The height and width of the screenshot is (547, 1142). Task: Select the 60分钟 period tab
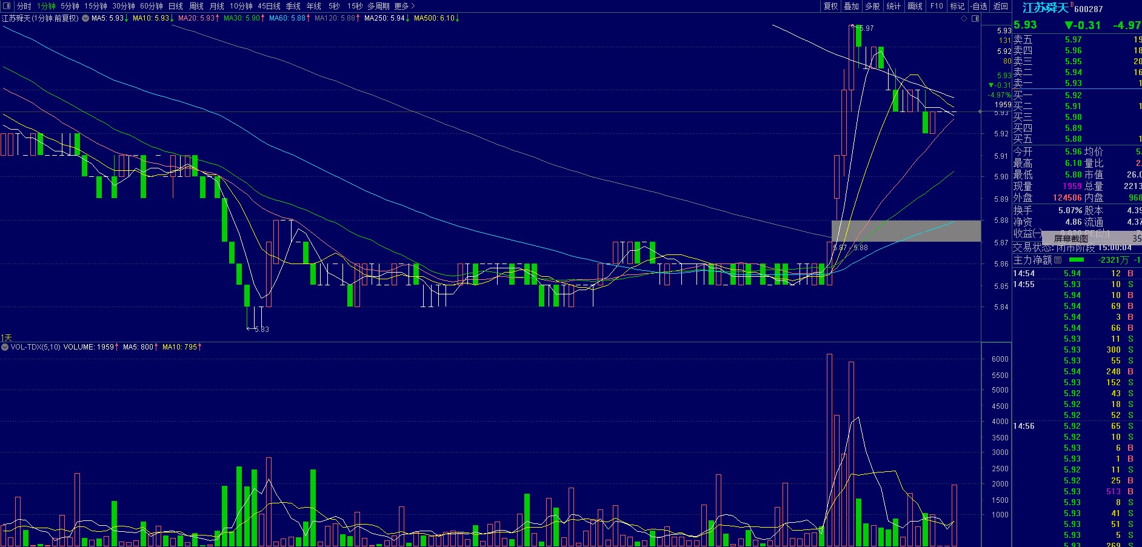(152, 6)
